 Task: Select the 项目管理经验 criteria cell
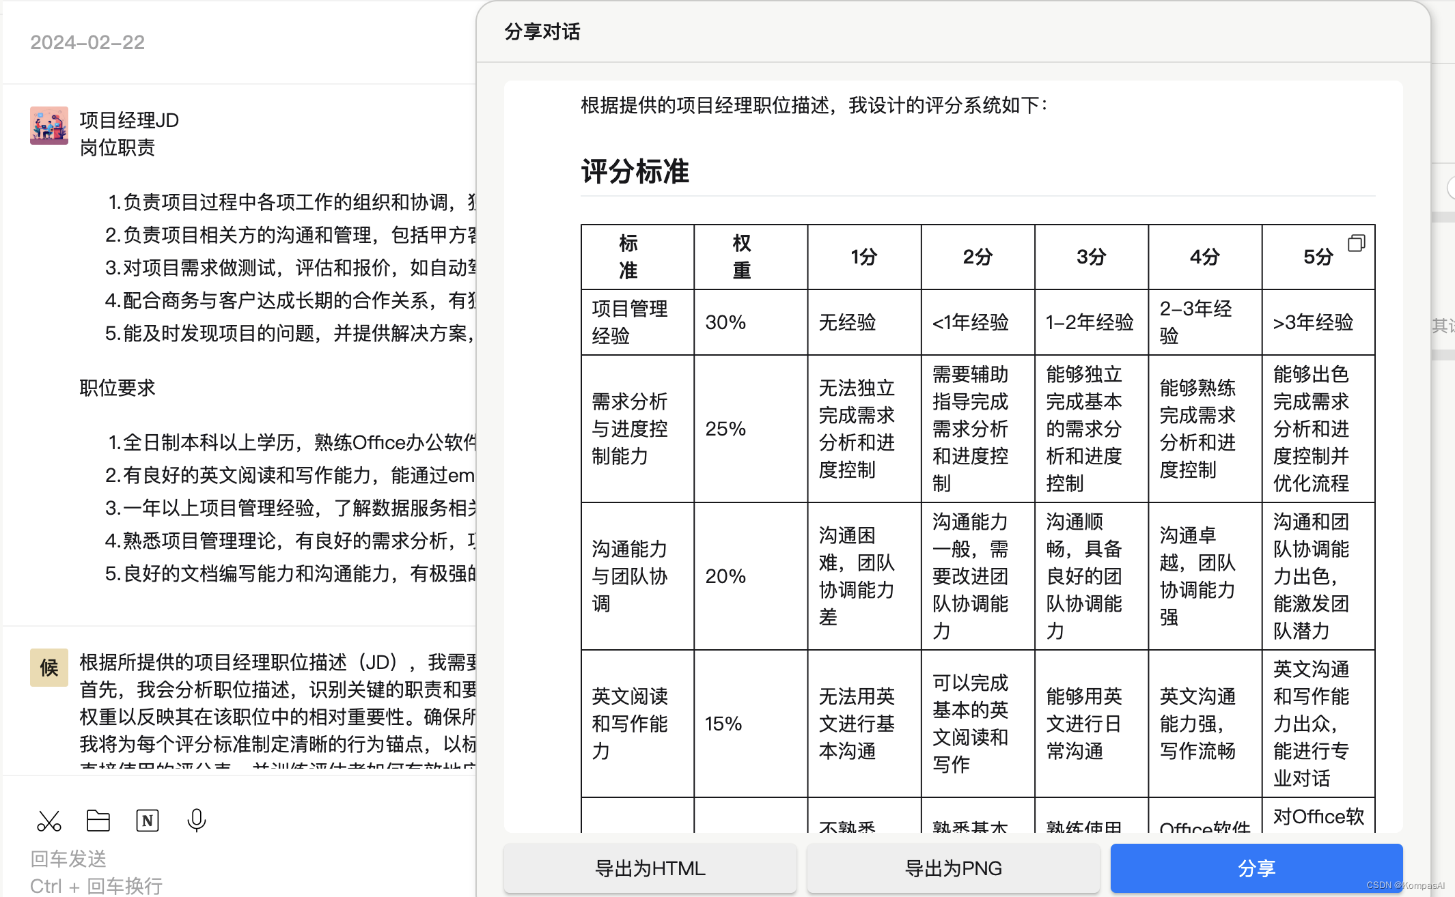(x=630, y=322)
